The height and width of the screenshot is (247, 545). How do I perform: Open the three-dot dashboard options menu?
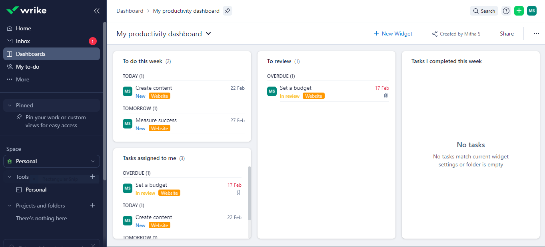pos(536,34)
